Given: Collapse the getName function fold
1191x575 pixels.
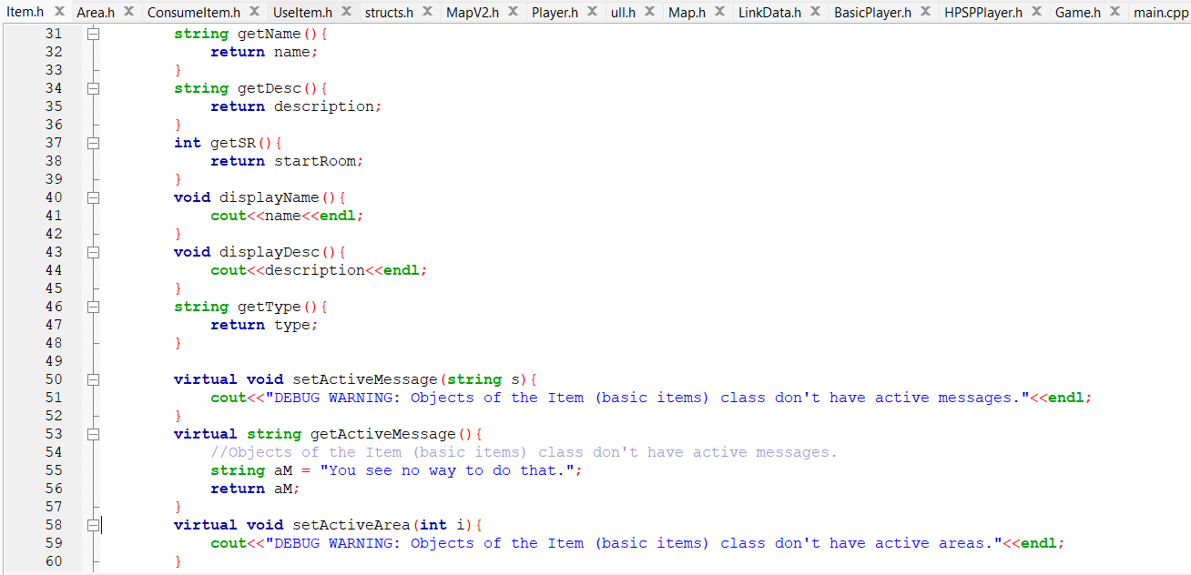Looking at the screenshot, I should click(93, 34).
